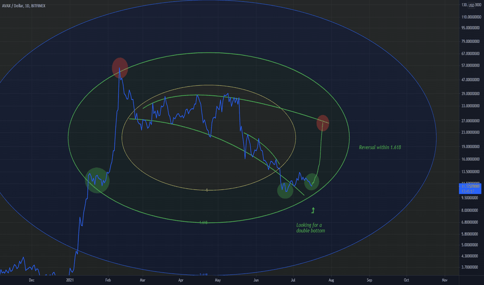Click the Jun label on time axis
Viewport: 484px width, 285px height.
(256, 280)
